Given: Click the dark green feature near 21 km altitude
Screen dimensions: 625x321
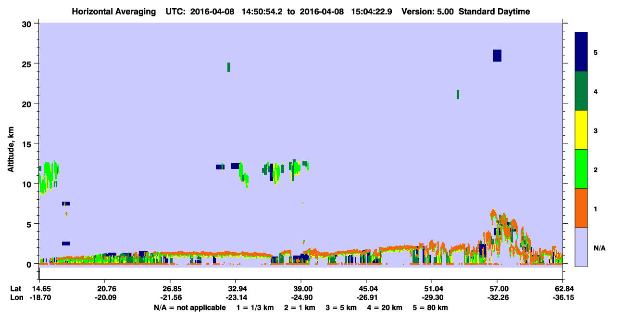Looking at the screenshot, I should (x=458, y=94).
